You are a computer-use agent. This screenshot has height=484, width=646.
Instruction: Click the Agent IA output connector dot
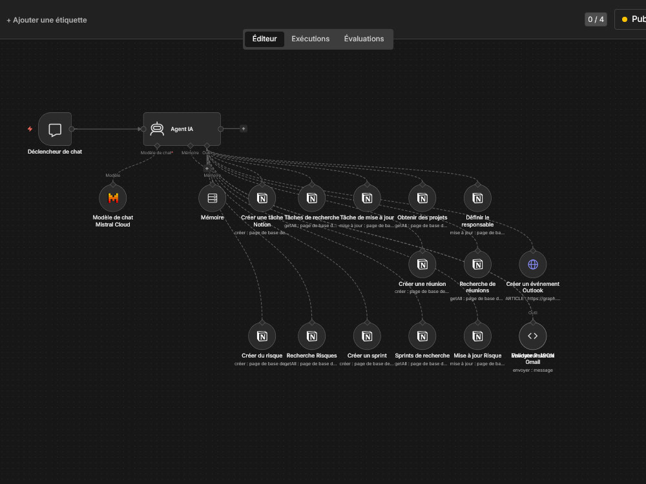click(221, 129)
